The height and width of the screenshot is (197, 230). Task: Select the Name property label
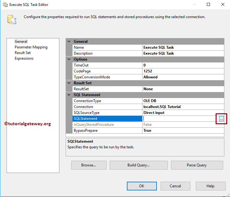[107, 47]
